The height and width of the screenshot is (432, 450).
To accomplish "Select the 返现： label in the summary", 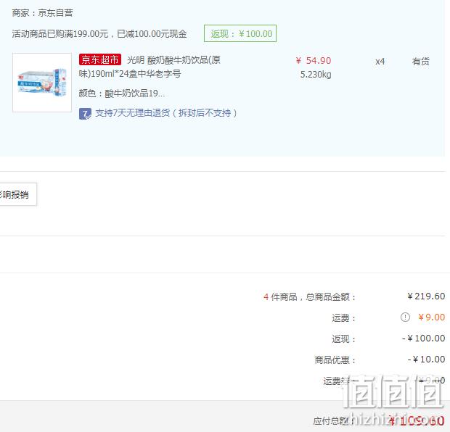I will (x=343, y=338).
